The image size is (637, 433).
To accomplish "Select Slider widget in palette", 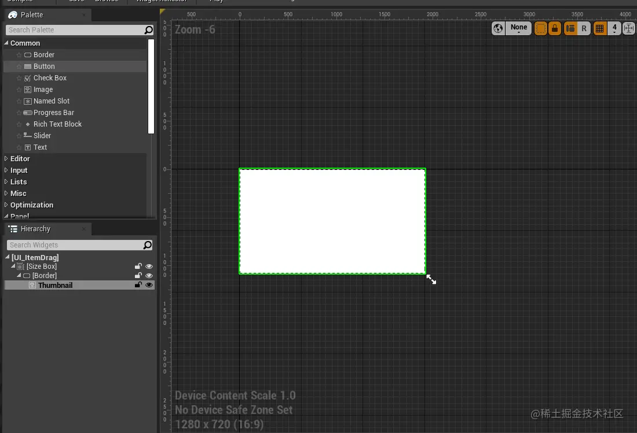I will coord(75,135).
